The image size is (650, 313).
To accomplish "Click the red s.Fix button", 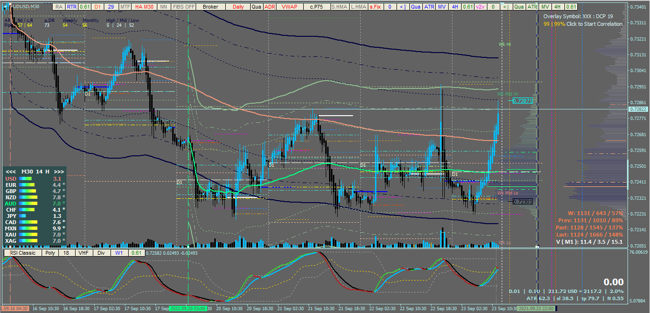I will [376, 7].
